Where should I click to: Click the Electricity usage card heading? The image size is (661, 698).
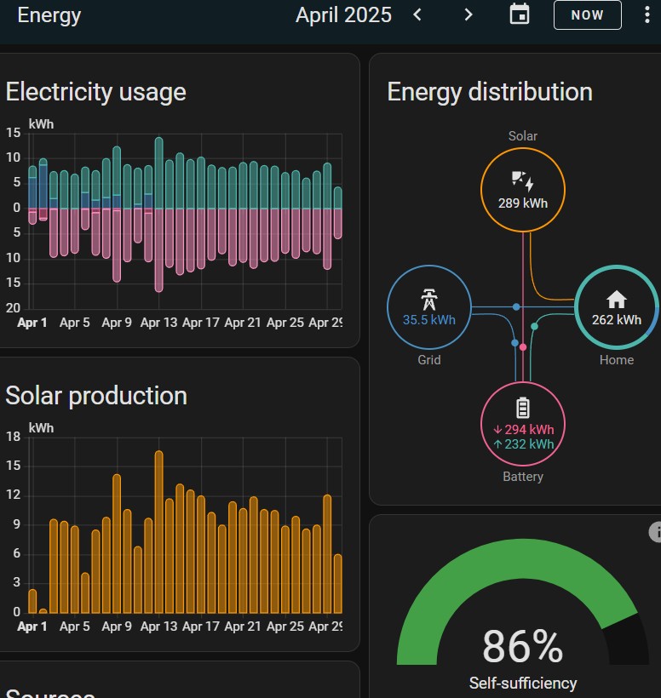[x=95, y=92]
